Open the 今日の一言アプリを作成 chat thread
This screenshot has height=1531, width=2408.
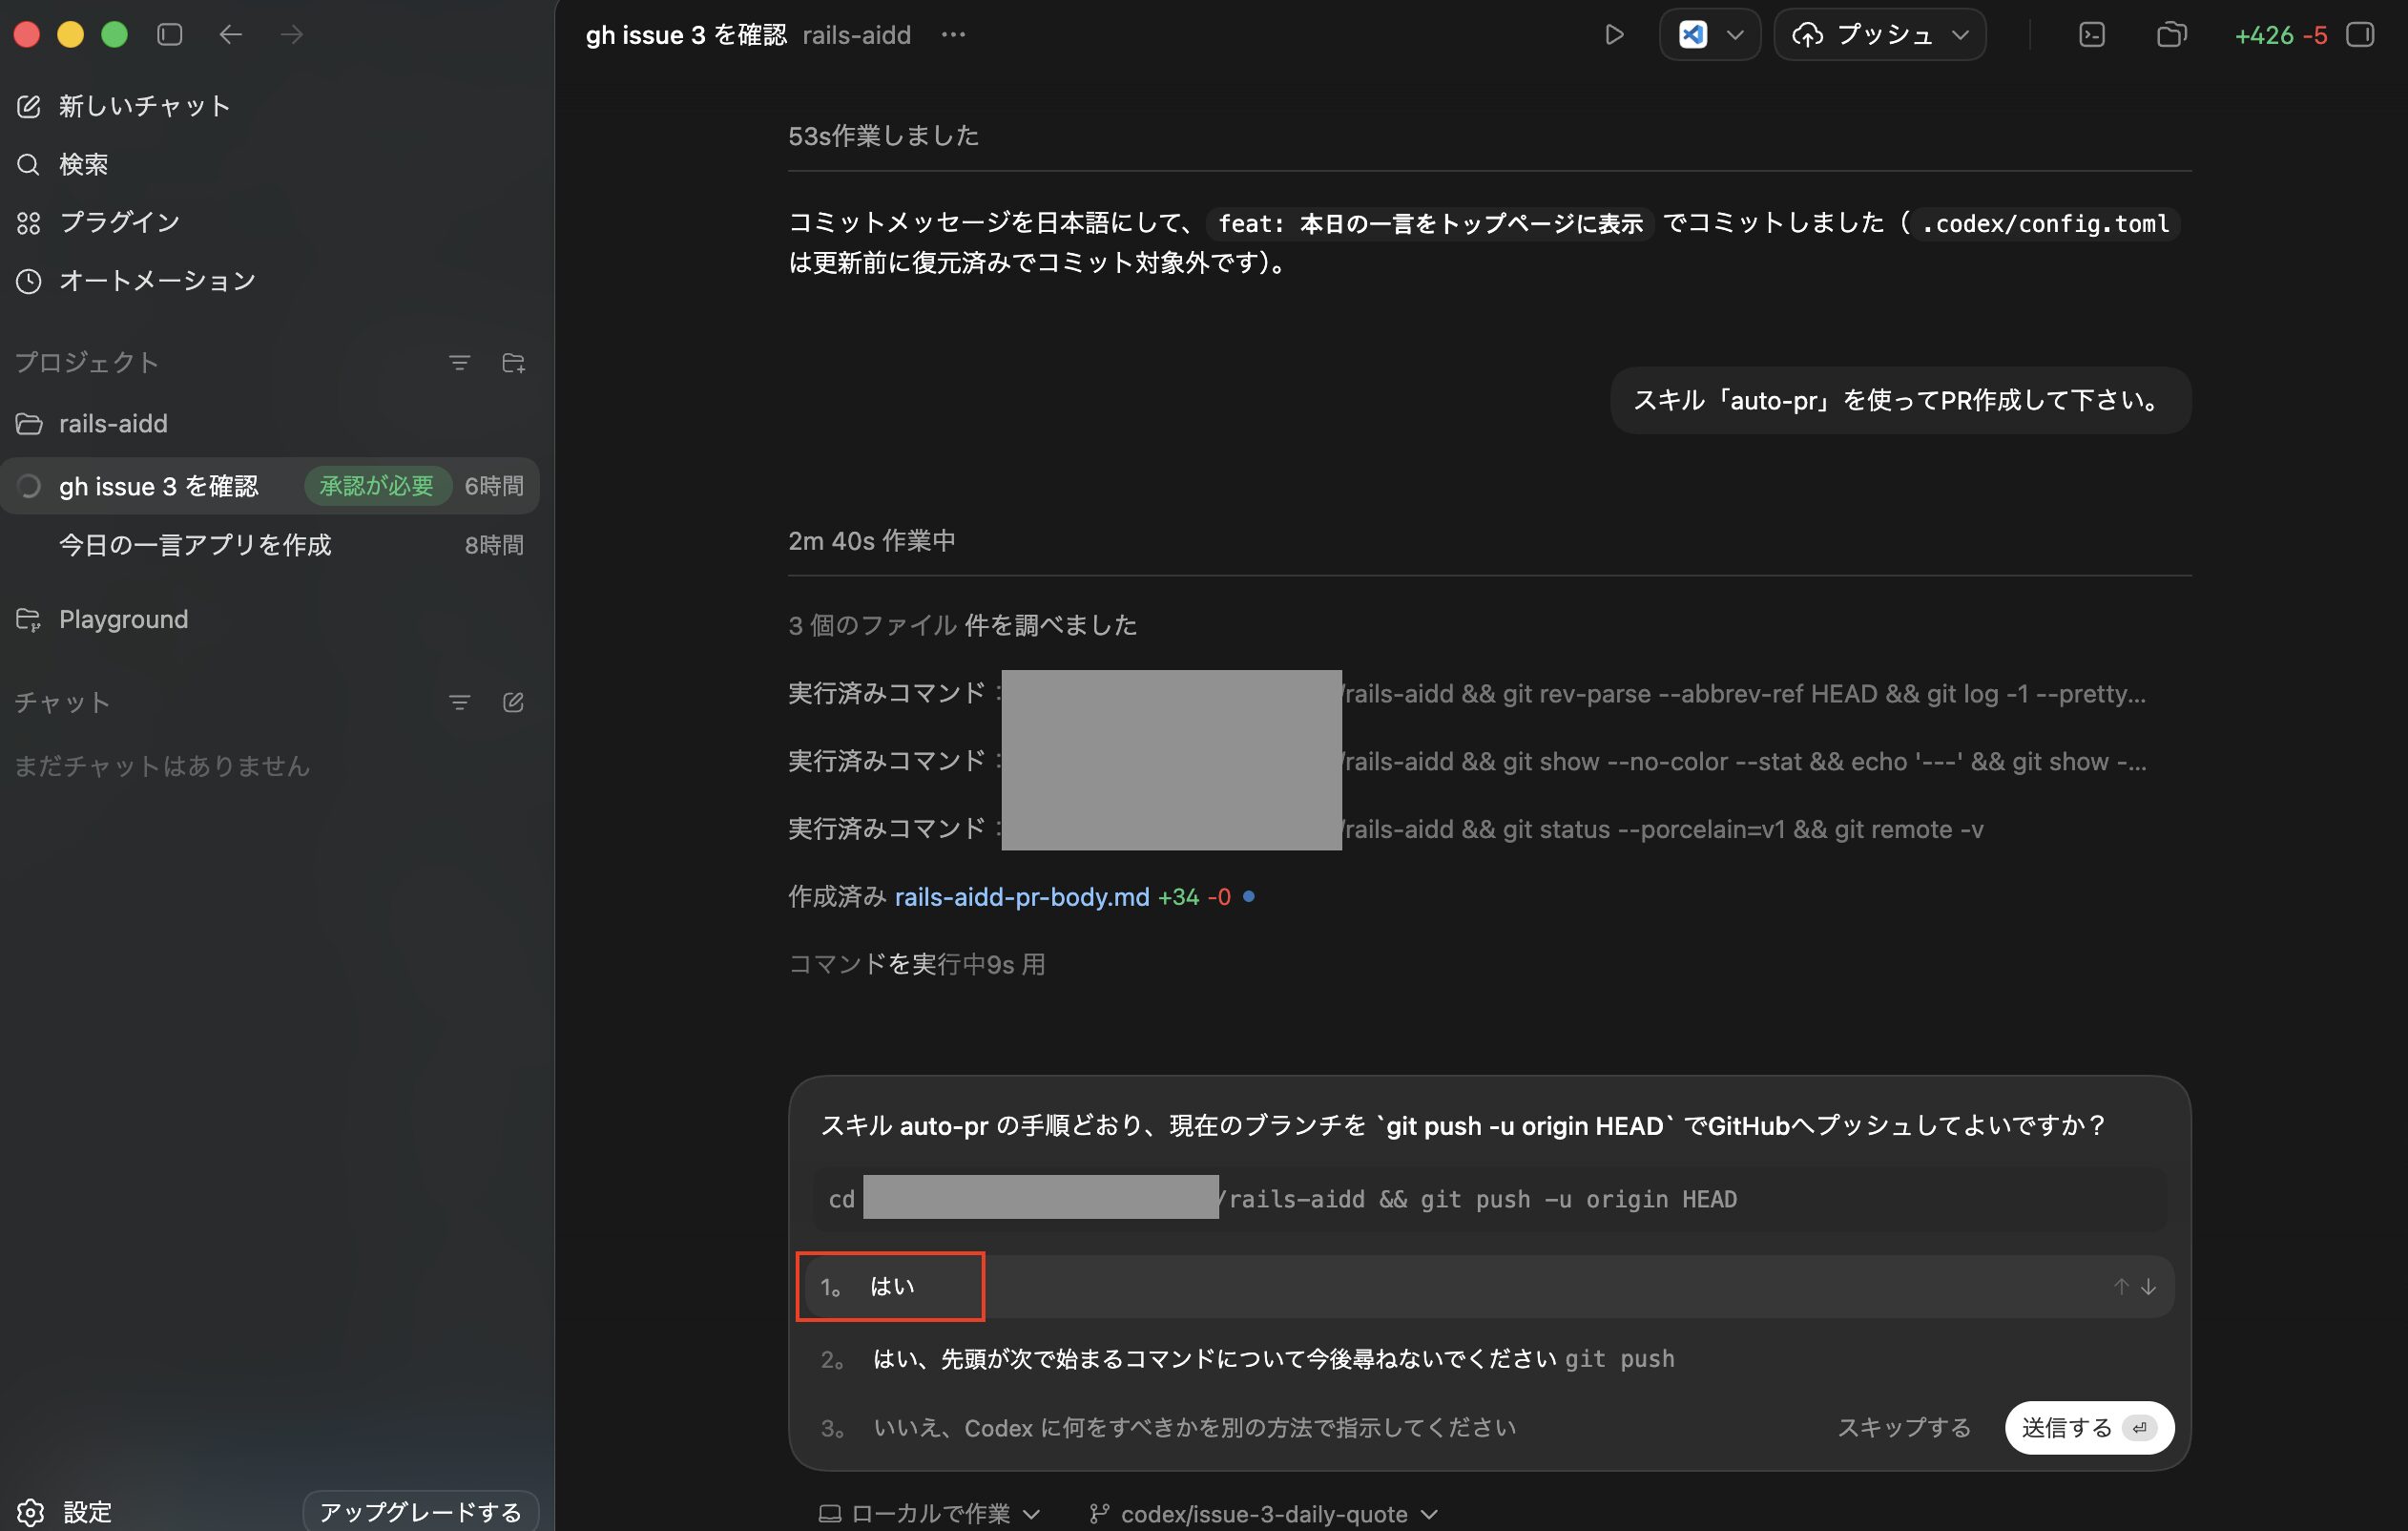coord(195,545)
